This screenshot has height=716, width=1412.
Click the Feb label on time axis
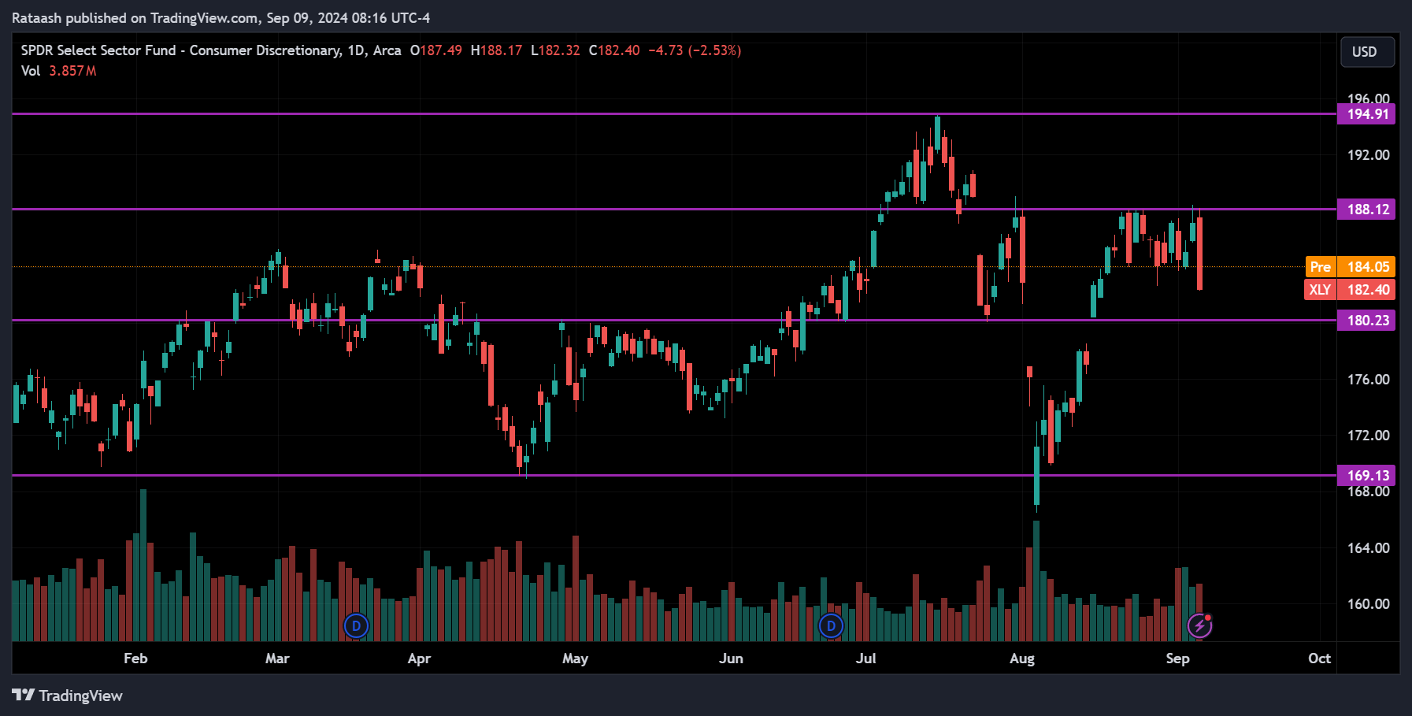[135, 658]
